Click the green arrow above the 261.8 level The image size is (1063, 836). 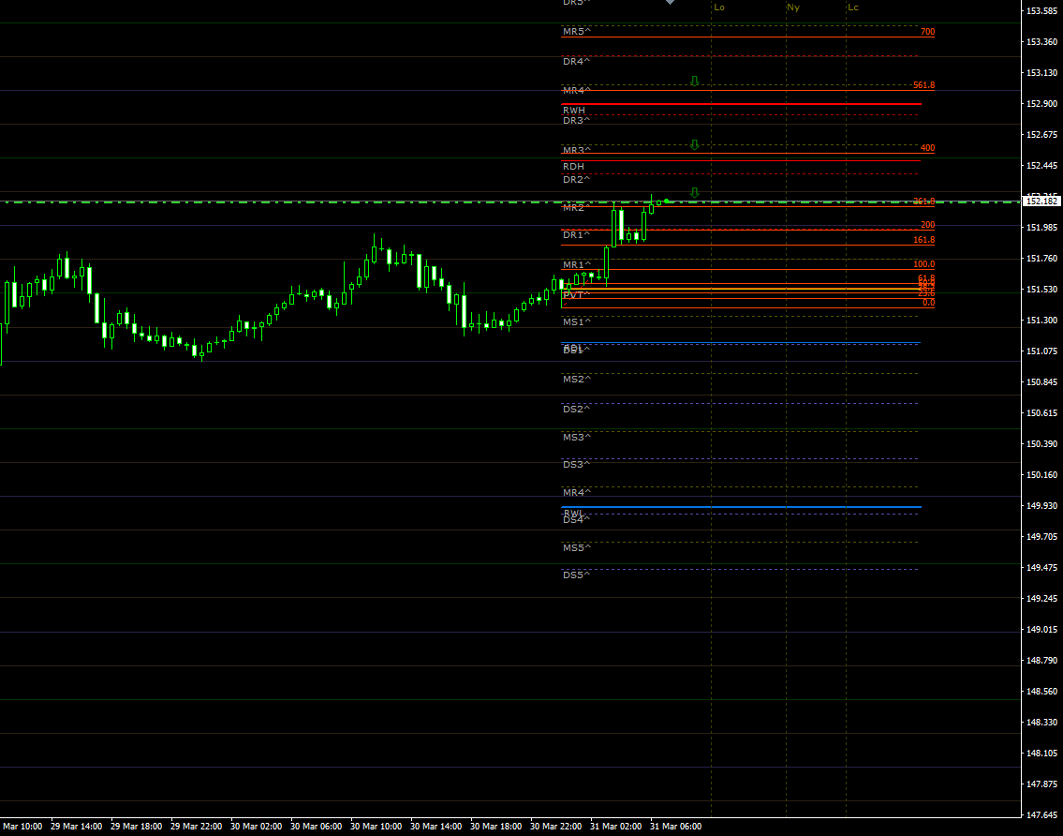tap(694, 192)
